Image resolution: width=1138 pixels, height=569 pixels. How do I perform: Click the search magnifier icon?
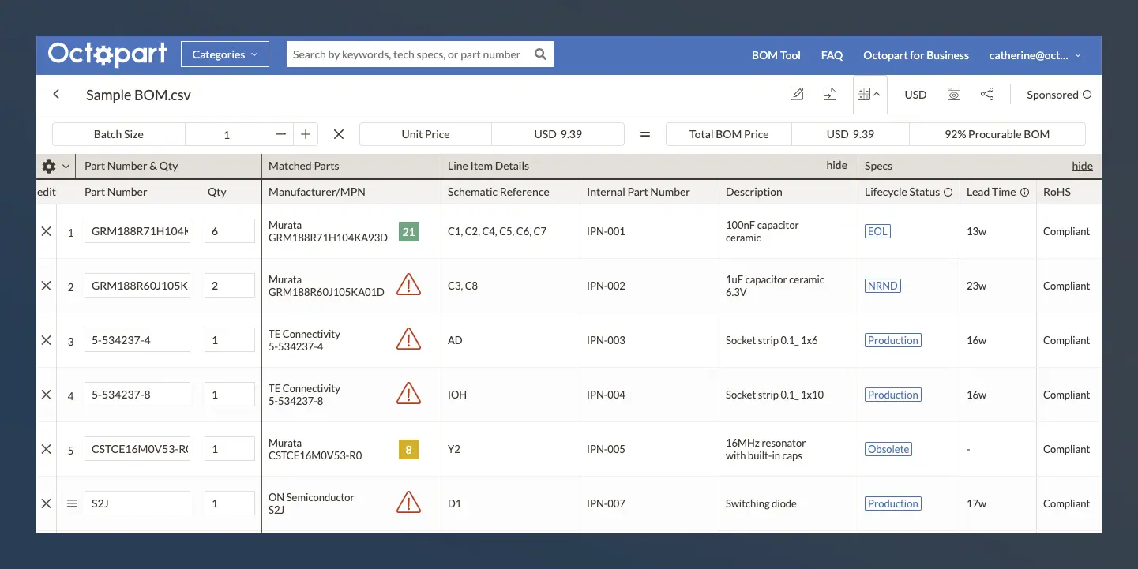pos(540,54)
